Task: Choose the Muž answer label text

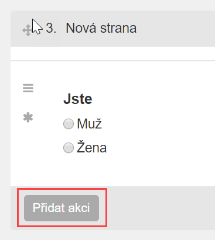Action: click(x=90, y=123)
